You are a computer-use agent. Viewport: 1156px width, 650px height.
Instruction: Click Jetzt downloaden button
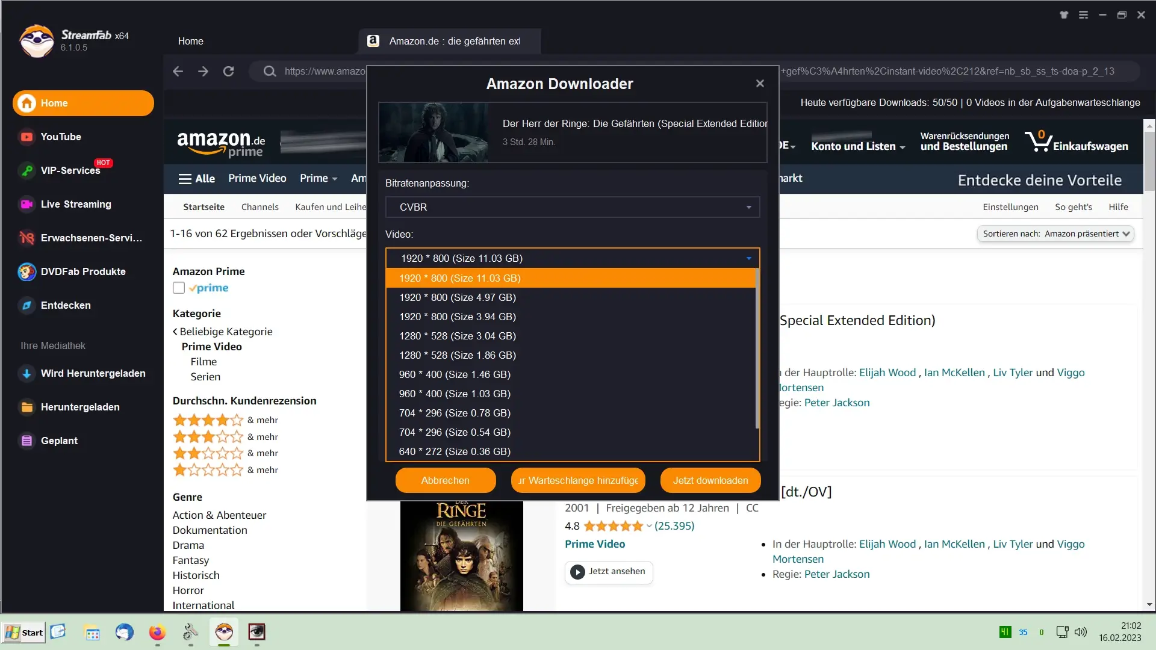[710, 480]
